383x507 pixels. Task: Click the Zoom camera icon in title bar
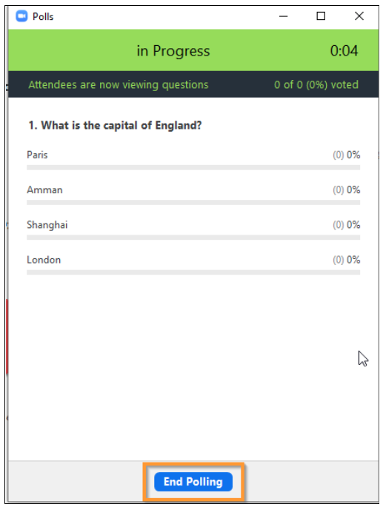click(21, 16)
